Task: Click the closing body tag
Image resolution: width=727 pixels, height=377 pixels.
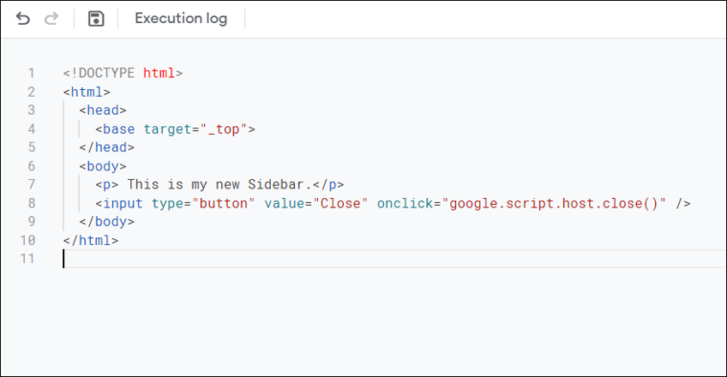Action: (x=106, y=221)
